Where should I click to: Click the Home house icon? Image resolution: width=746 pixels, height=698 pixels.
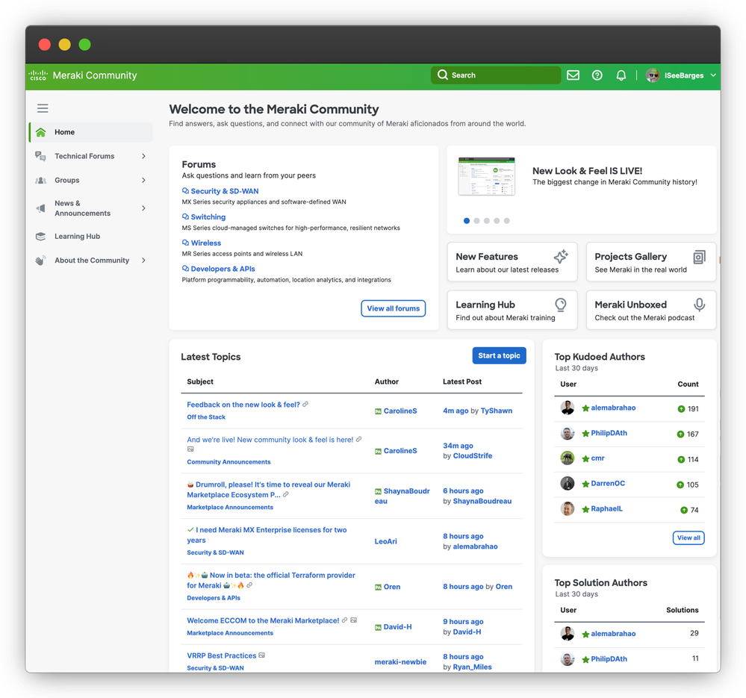point(41,132)
